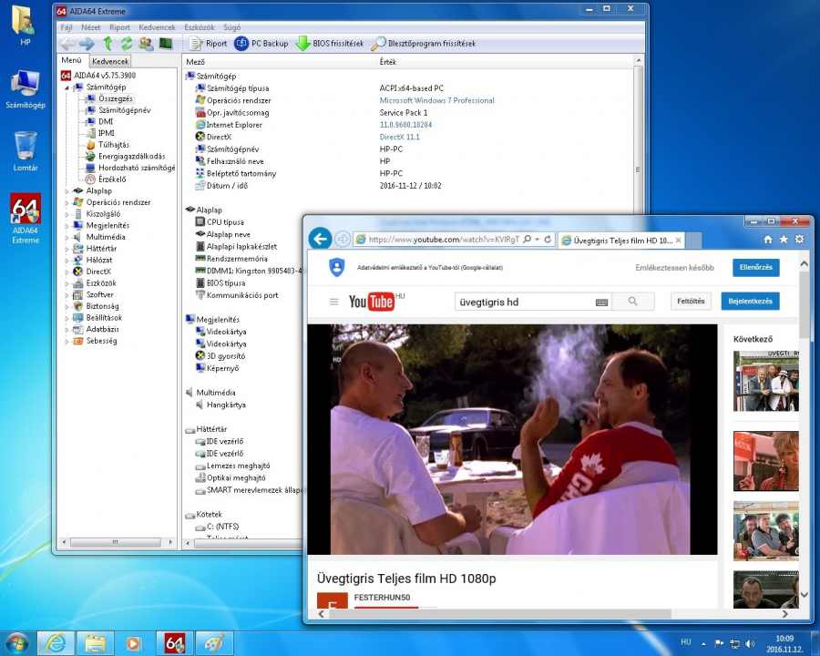Image resolution: width=820 pixels, height=656 pixels.
Task: Click the Bejelentkezés button
Action: pos(750,302)
